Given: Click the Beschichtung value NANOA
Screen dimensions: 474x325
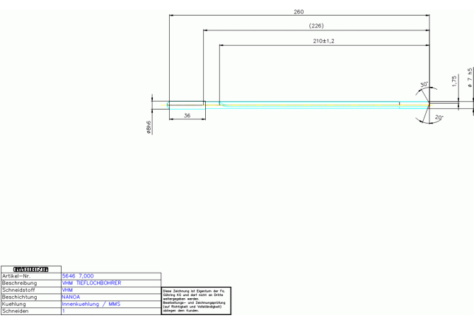Looking at the screenshot, I should 71,297.
